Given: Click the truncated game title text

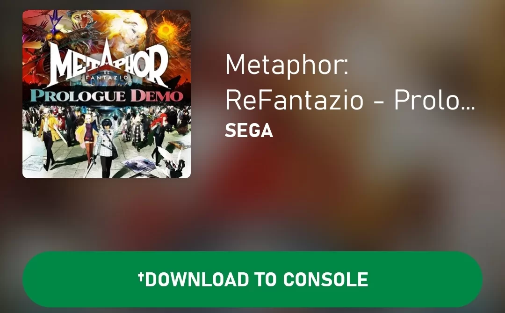Looking at the screenshot, I should (x=350, y=82).
